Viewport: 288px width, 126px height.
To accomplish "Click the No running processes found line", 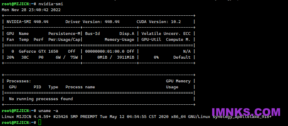I will click(x=41, y=99).
